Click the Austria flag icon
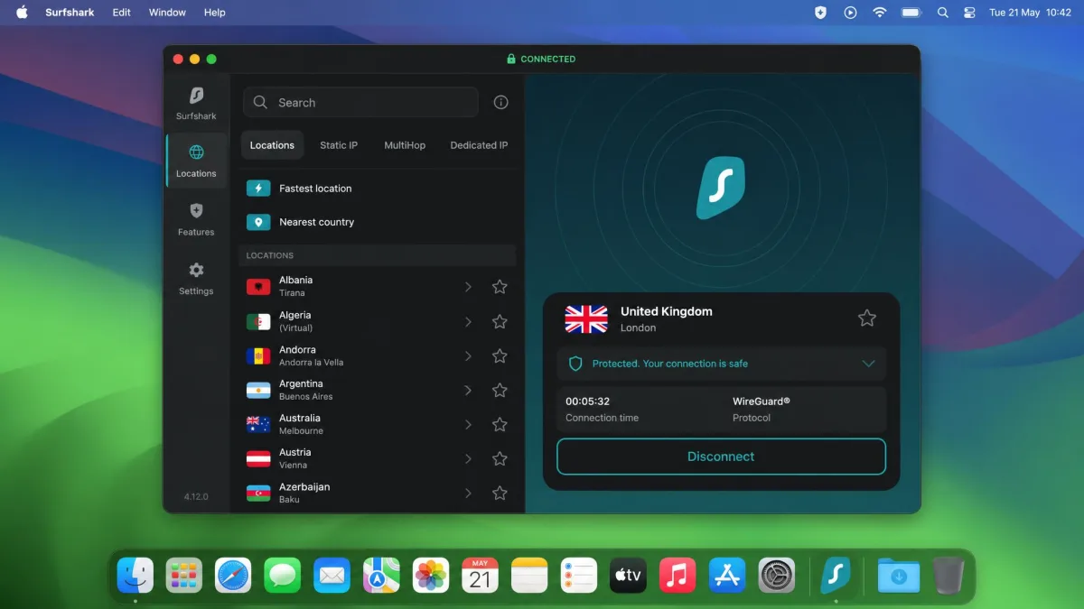This screenshot has height=609, width=1084. click(x=258, y=459)
